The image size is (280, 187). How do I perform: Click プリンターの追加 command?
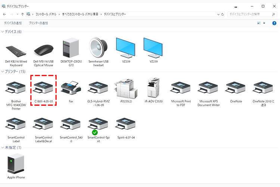click(x=38, y=23)
